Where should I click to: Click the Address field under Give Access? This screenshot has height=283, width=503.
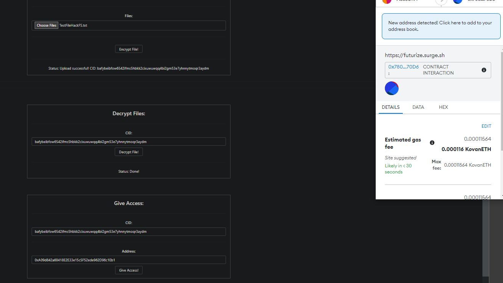click(x=129, y=260)
